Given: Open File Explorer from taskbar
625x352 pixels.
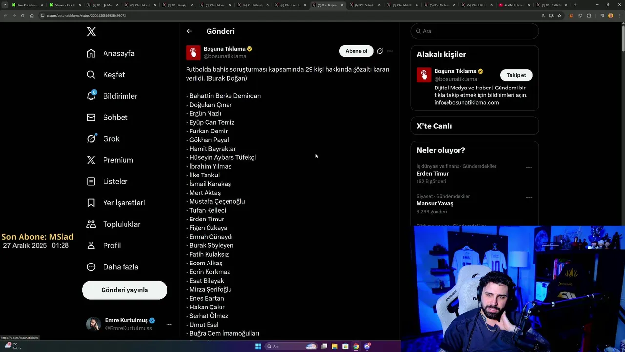Looking at the screenshot, I should [334, 347].
